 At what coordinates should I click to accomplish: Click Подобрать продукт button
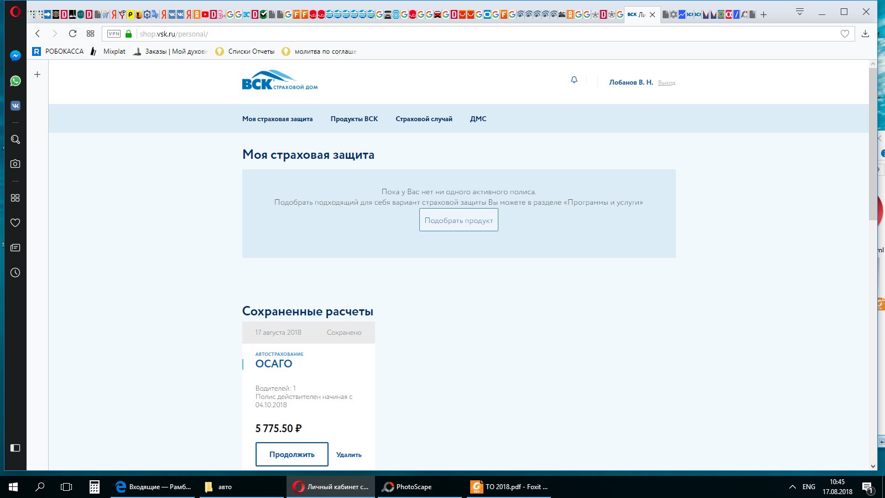[x=459, y=220]
